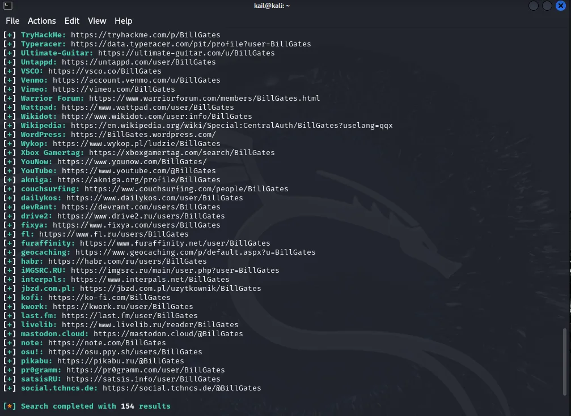Click the dailykos.com user URL
571x416 pixels.
click(155, 198)
